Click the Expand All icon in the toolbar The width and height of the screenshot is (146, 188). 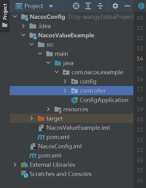tap(88, 6)
